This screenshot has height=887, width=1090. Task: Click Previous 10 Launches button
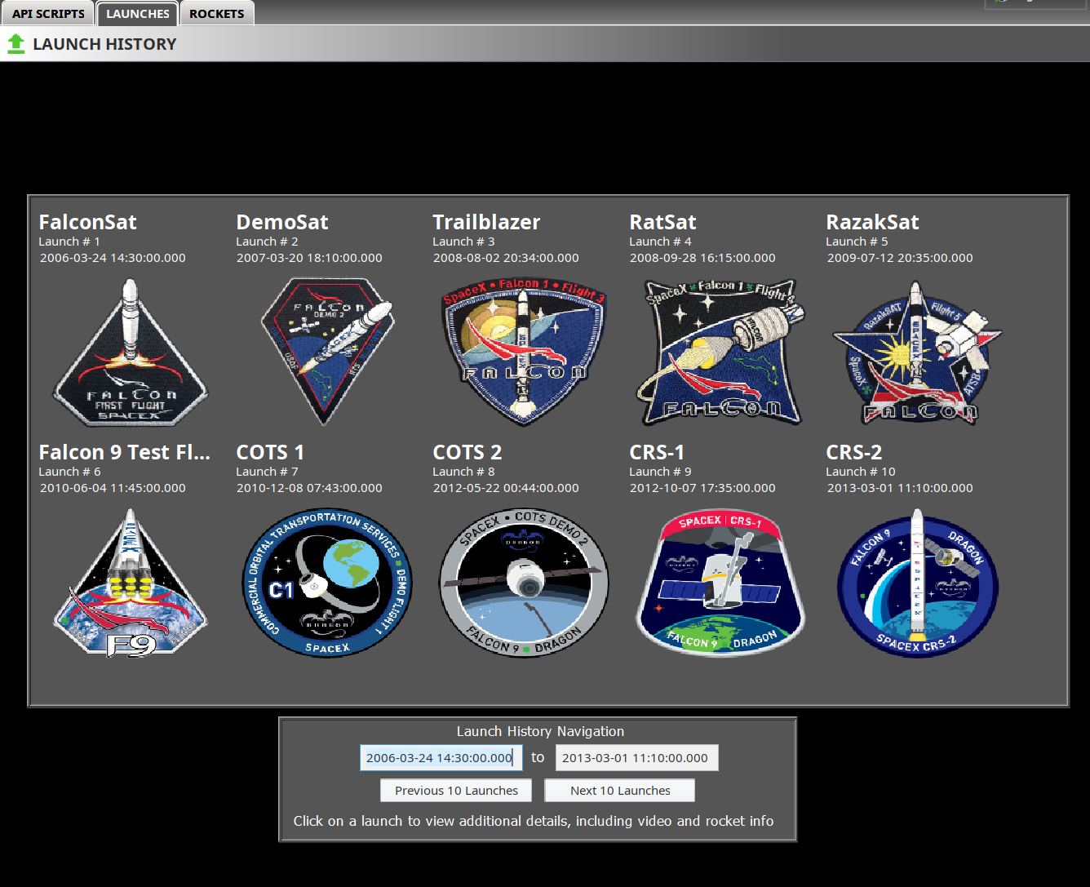pos(456,791)
